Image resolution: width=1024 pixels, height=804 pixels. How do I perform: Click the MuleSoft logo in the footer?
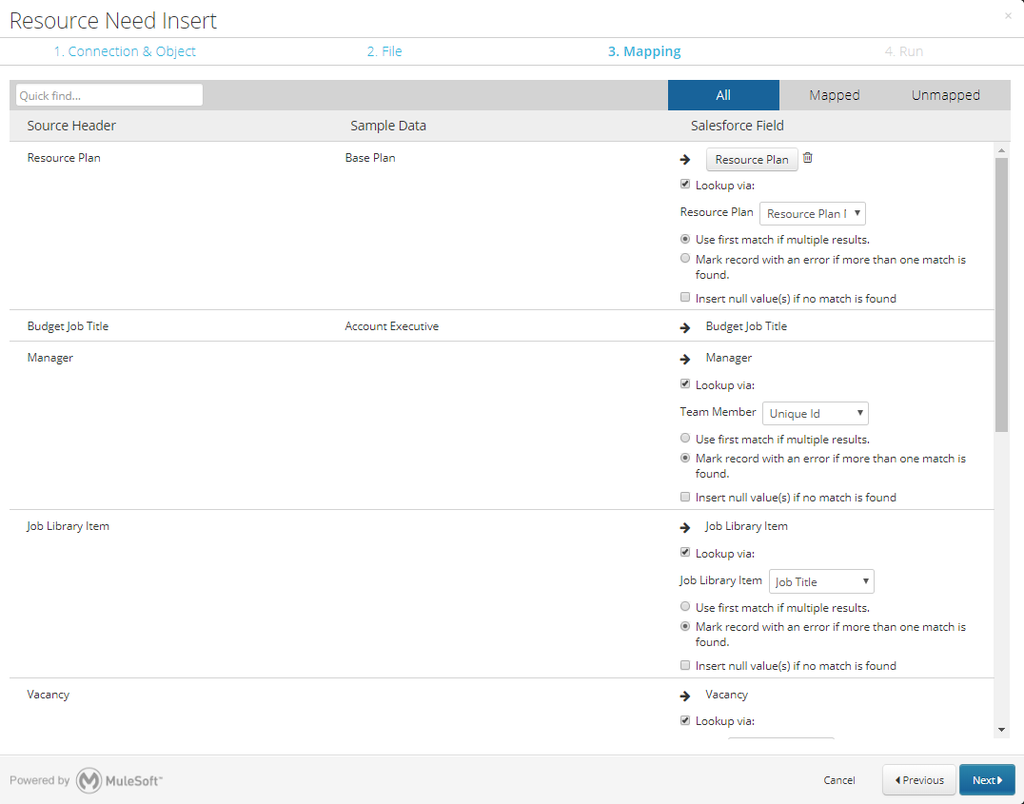click(119, 780)
